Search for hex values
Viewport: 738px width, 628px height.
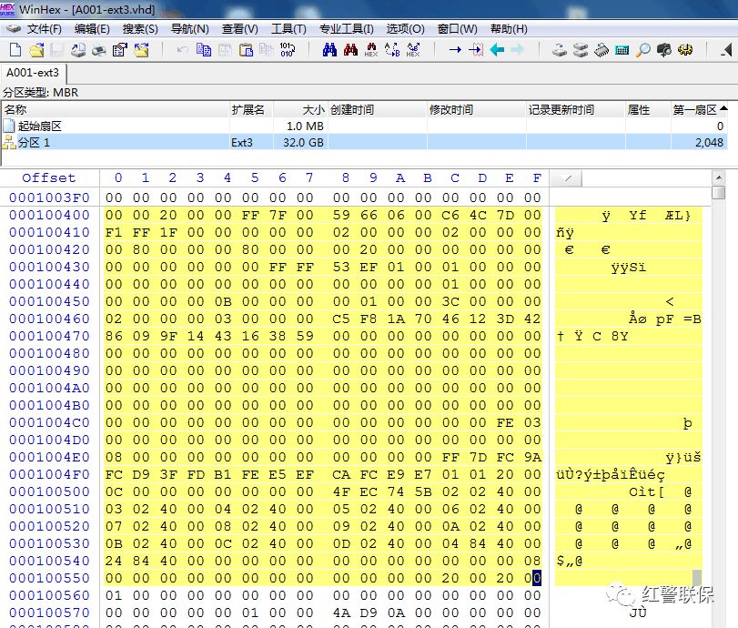(x=370, y=52)
